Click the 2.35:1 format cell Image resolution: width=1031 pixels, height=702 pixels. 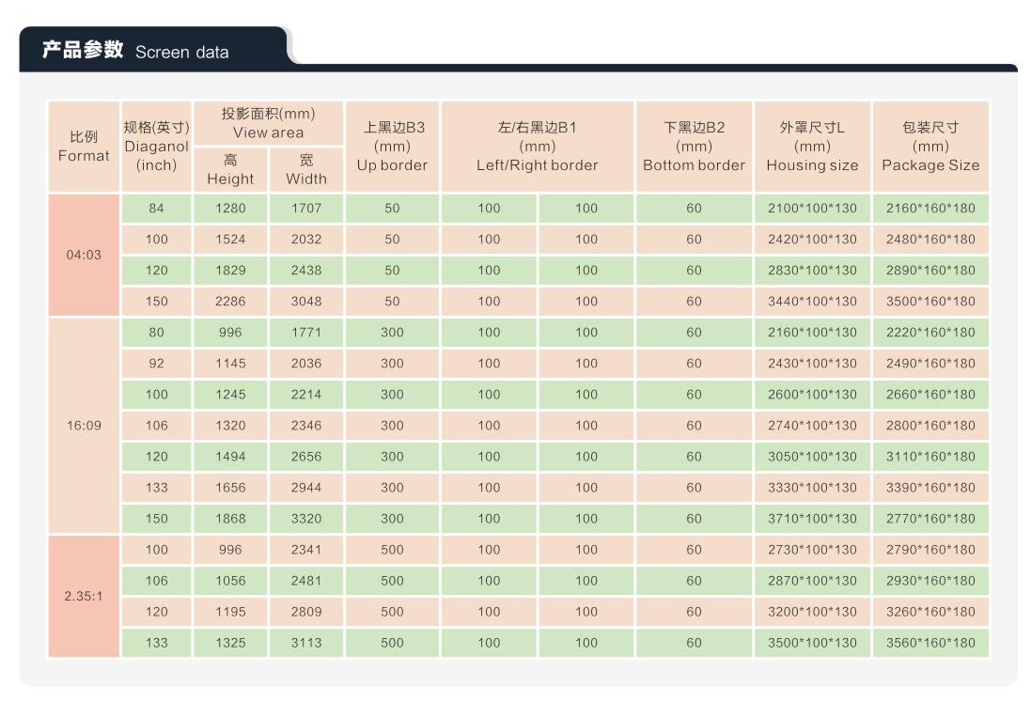click(x=84, y=596)
